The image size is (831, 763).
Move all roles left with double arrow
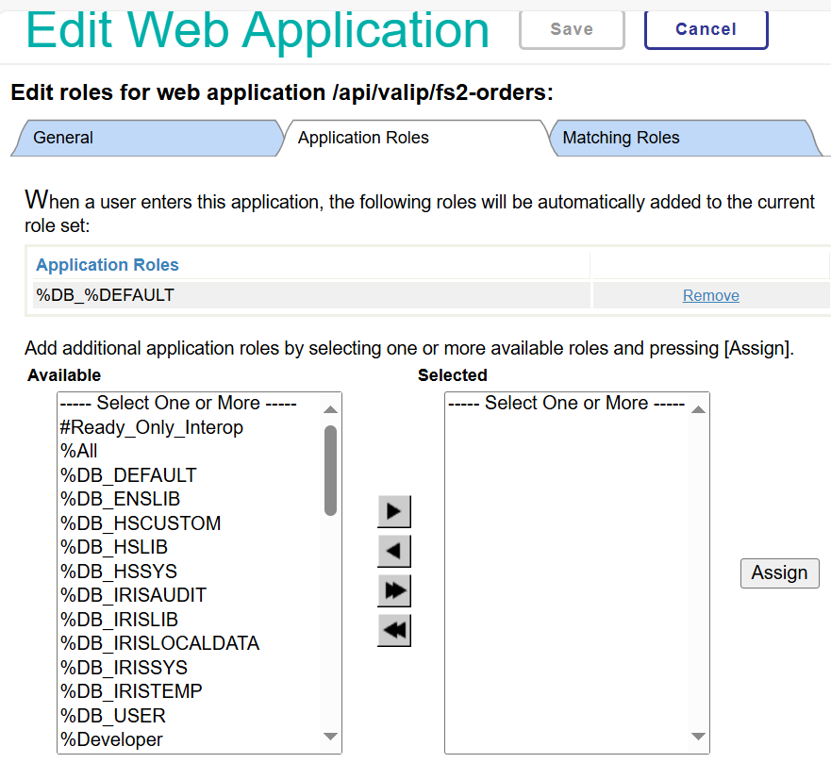(x=393, y=630)
